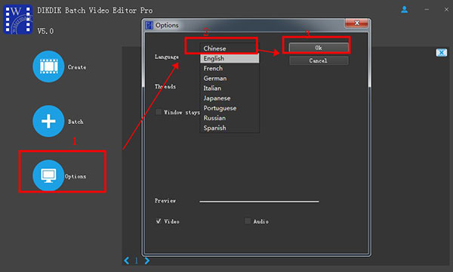This screenshot has height=272, width=453.
Task: Open the Batch plus icon
Action: click(48, 121)
